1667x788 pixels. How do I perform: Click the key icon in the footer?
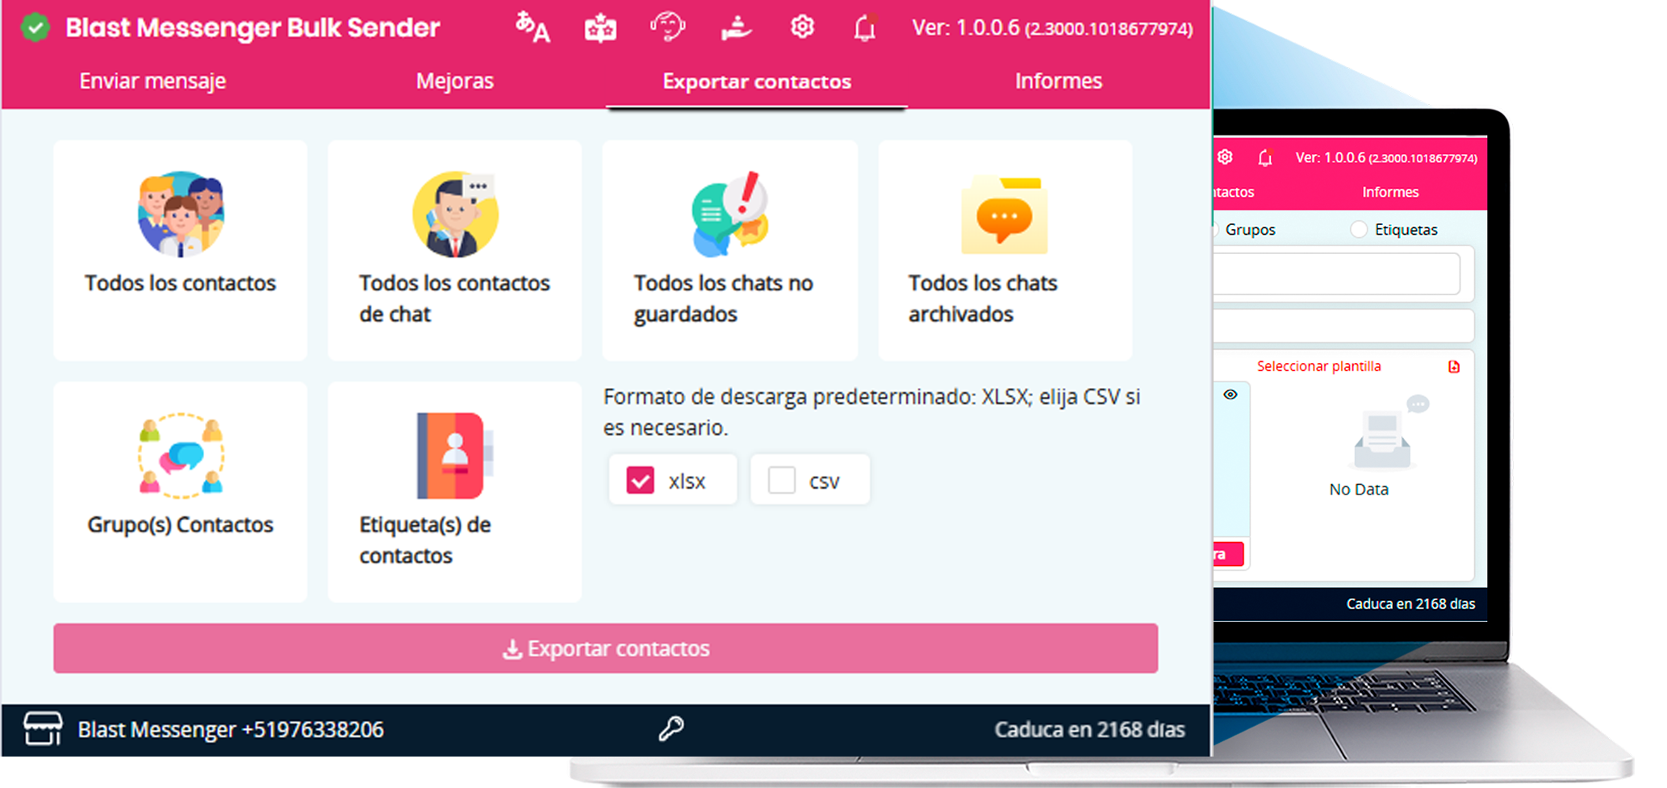[671, 729]
